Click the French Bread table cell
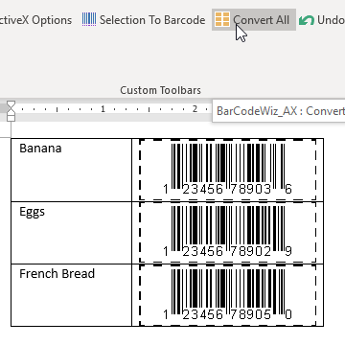The height and width of the screenshot is (345, 345). (72, 295)
